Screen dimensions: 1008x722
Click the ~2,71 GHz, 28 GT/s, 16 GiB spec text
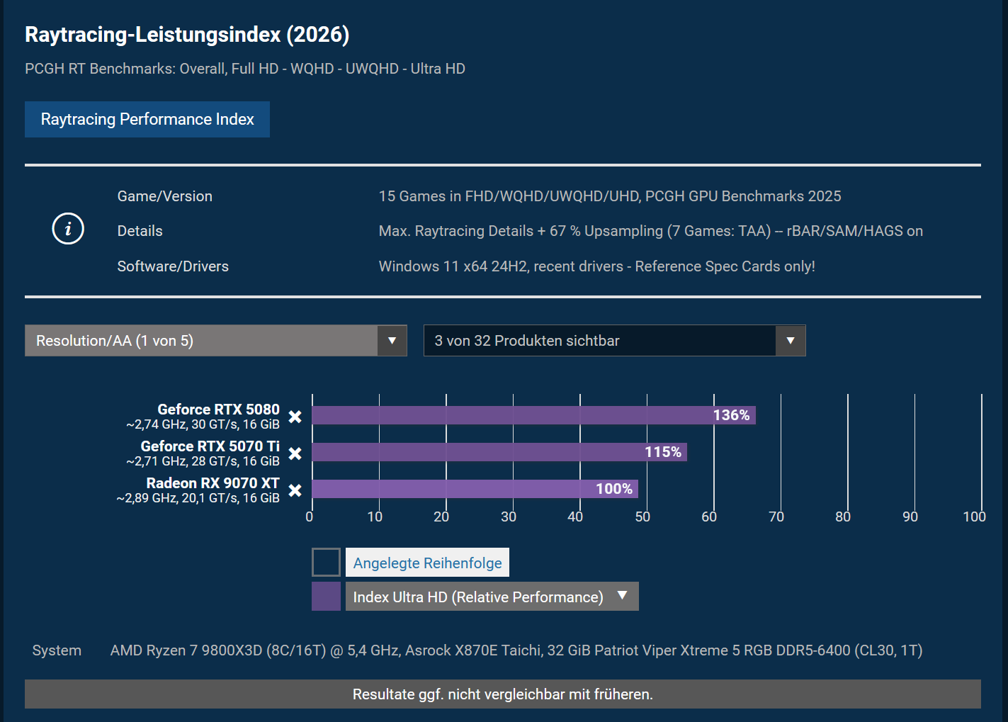coord(203,461)
